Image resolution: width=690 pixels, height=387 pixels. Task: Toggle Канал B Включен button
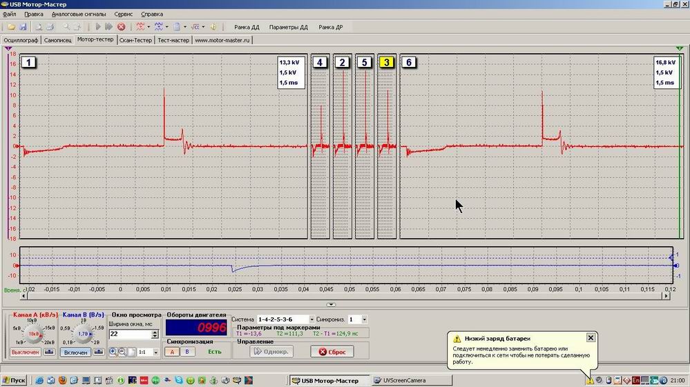pos(75,353)
